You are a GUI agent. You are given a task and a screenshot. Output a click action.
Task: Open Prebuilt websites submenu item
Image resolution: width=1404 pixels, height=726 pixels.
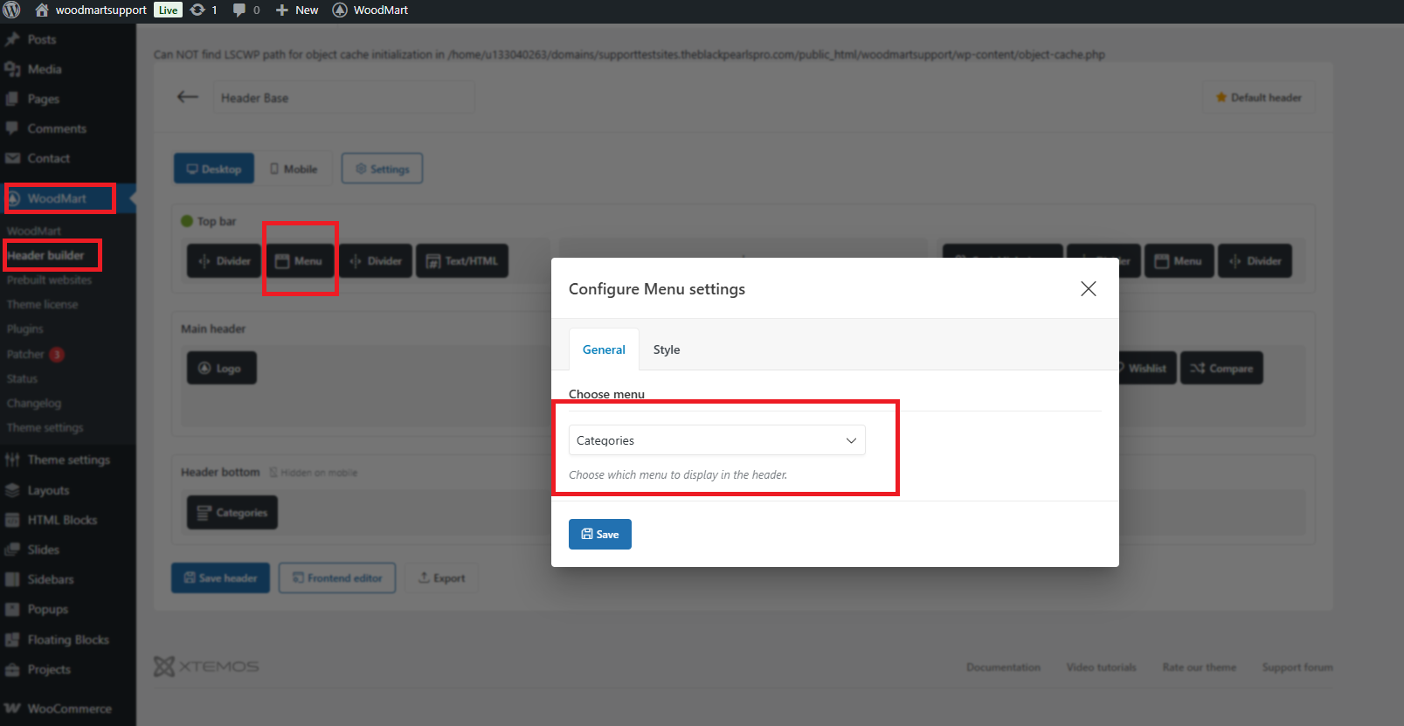coord(49,280)
